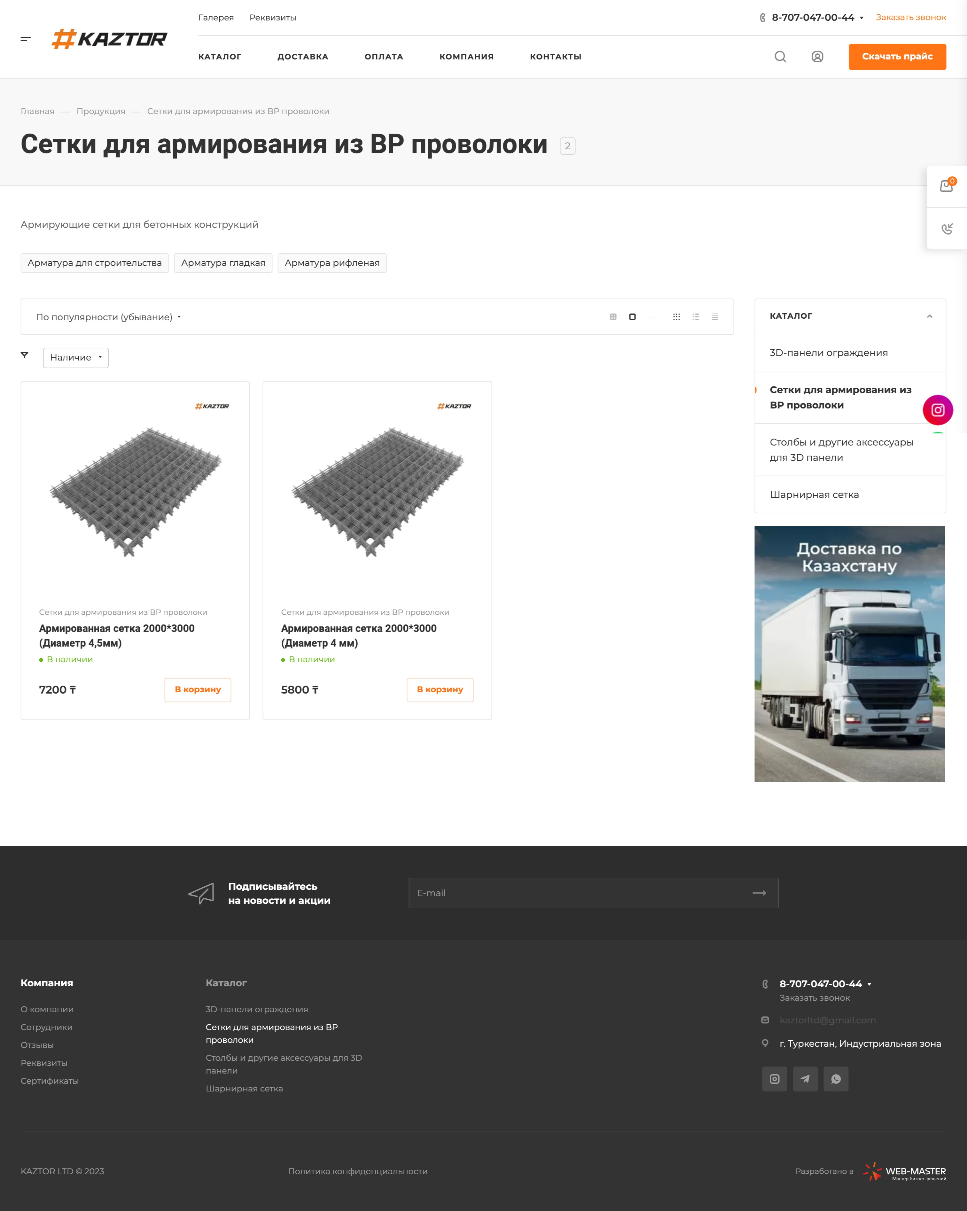Click the search magnifier icon in the header

coord(780,57)
